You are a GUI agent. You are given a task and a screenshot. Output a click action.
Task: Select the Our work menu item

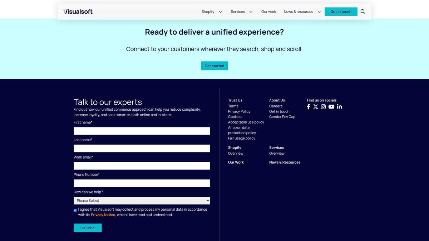[x=268, y=11]
